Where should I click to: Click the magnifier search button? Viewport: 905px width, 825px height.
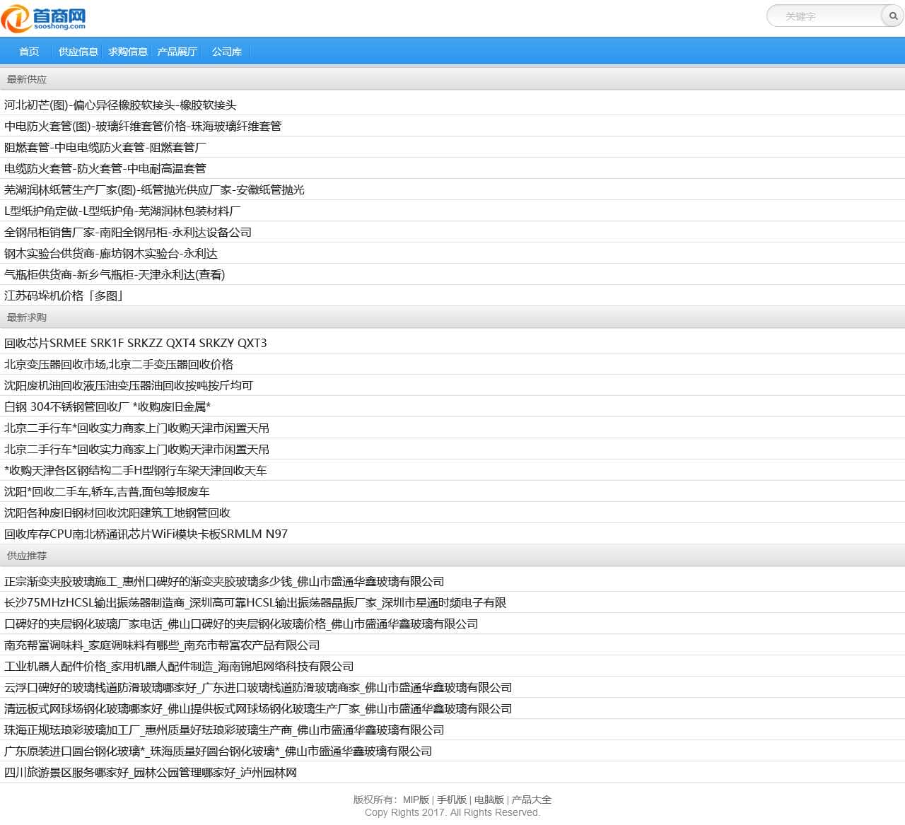click(x=892, y=16)
